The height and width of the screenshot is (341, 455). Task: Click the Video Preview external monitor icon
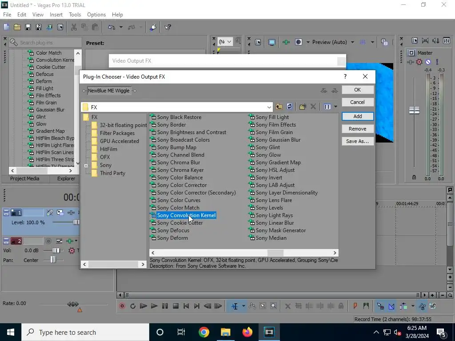(x=271, y=42)
